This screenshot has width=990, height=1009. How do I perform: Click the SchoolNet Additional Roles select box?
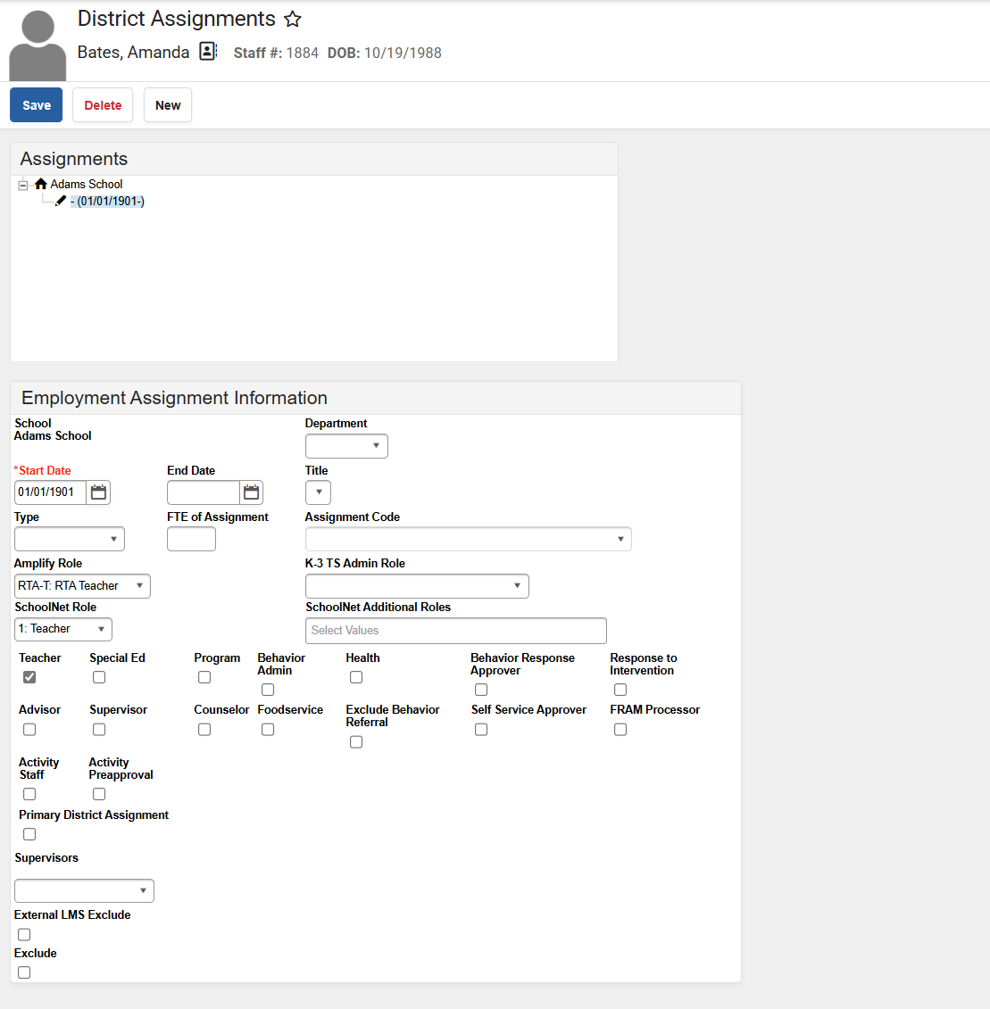(x=456, y=631)
